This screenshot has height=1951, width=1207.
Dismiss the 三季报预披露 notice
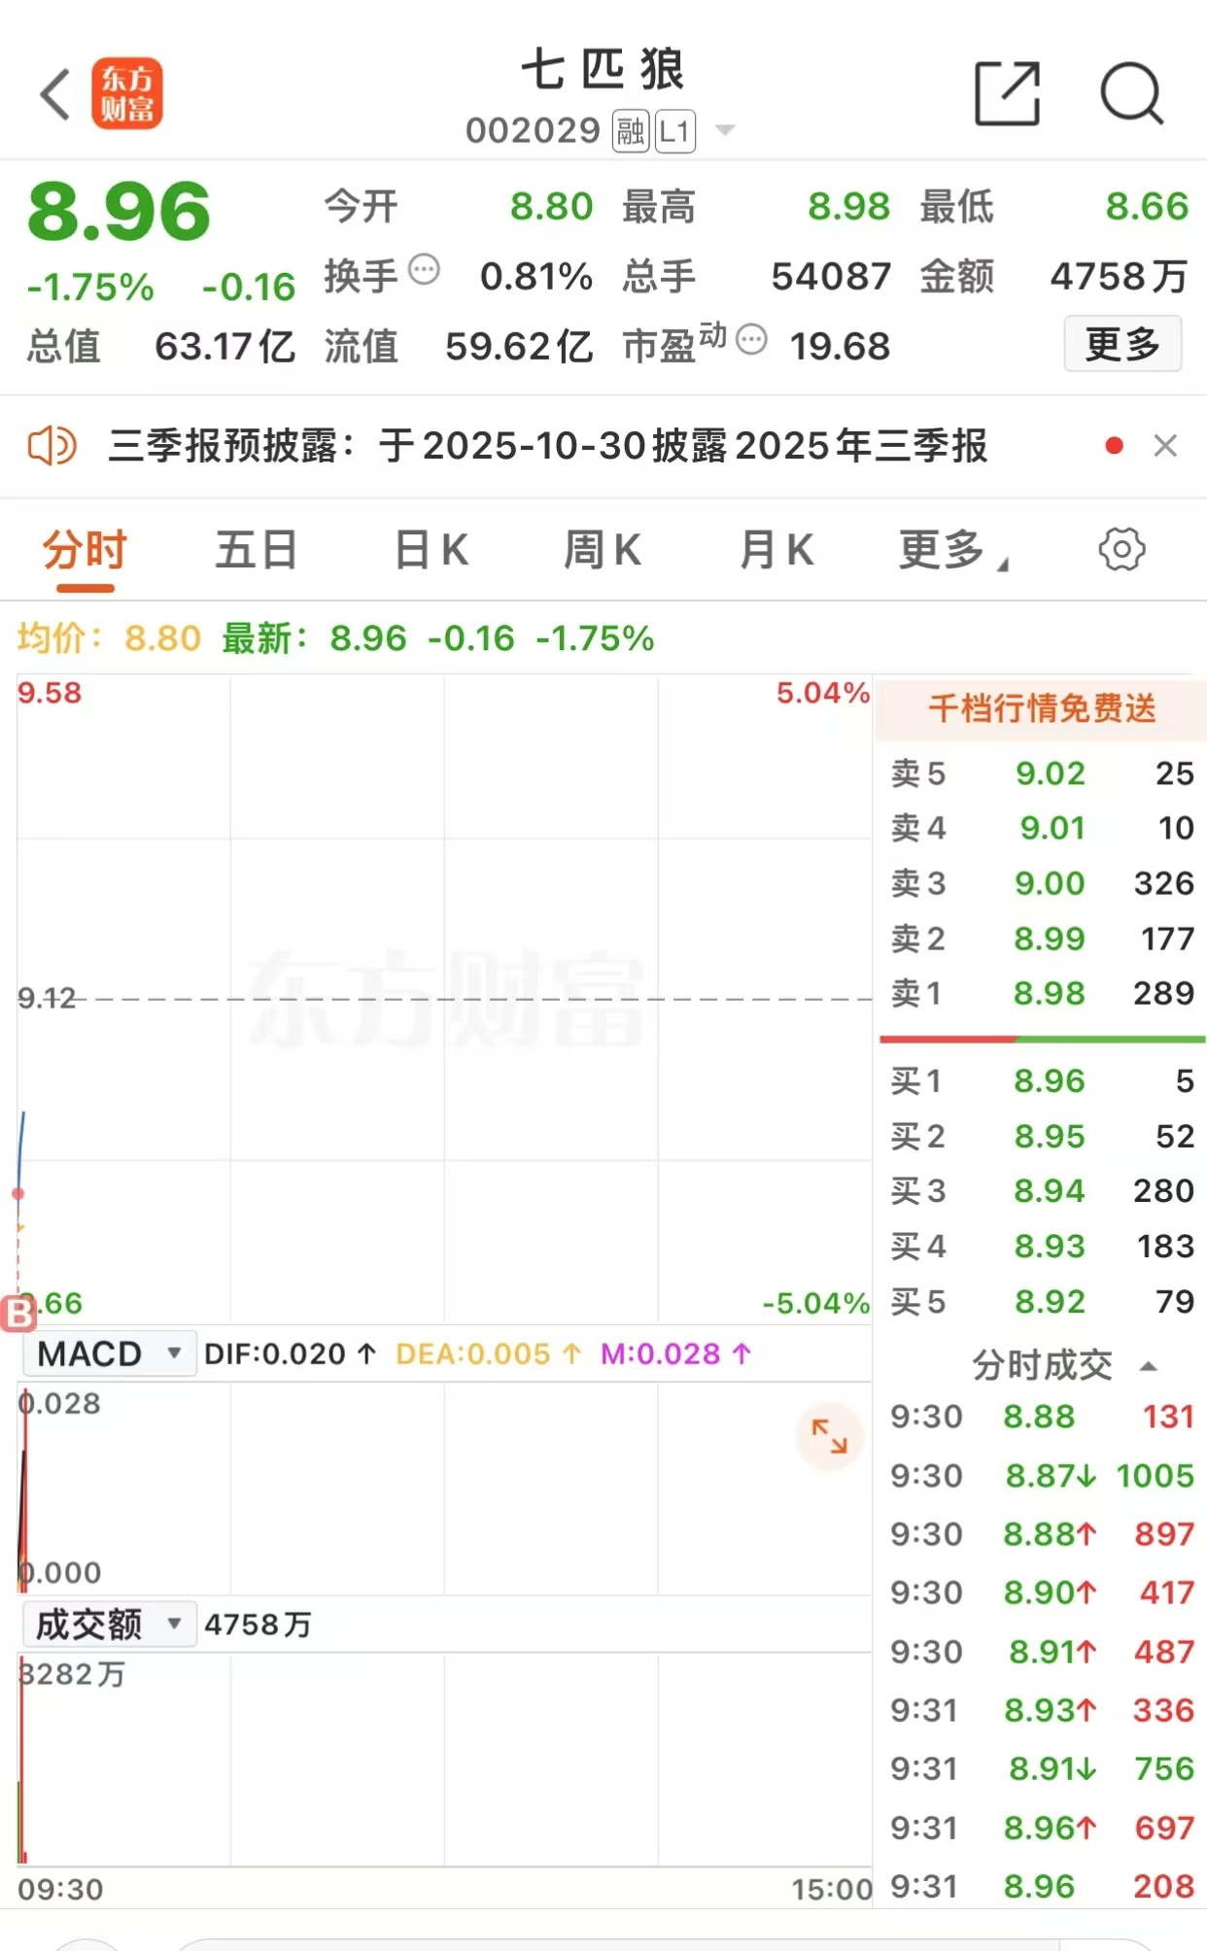[1165, 445]
